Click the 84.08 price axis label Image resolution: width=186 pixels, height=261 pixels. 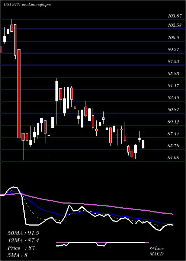pyautogui.click(x=173, y=157)
